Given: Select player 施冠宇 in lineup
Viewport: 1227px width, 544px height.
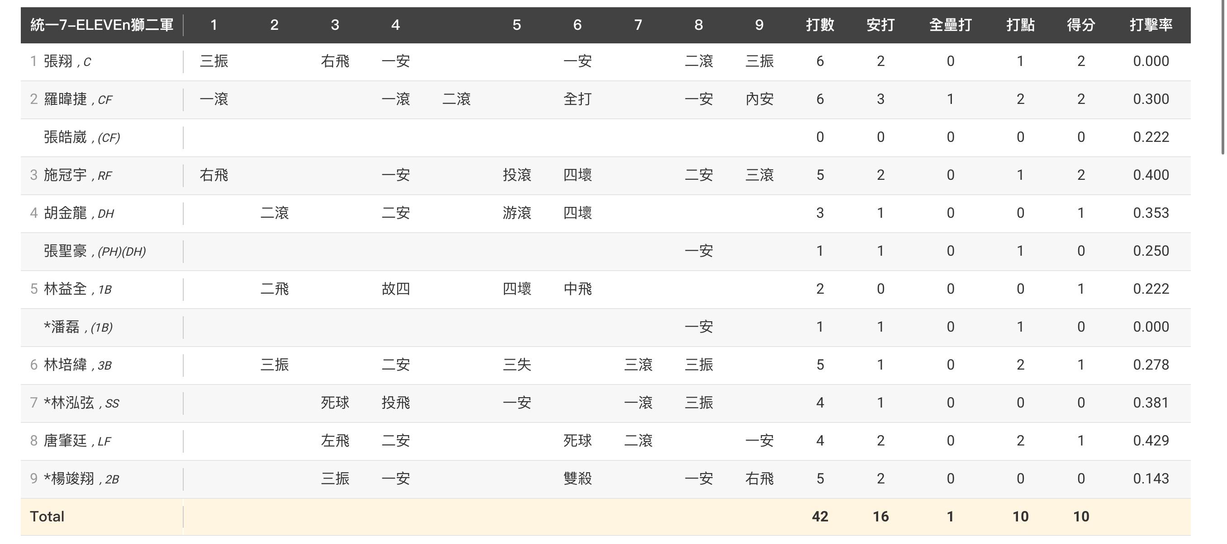Looking at the screenshot, I should pos(65,175).
